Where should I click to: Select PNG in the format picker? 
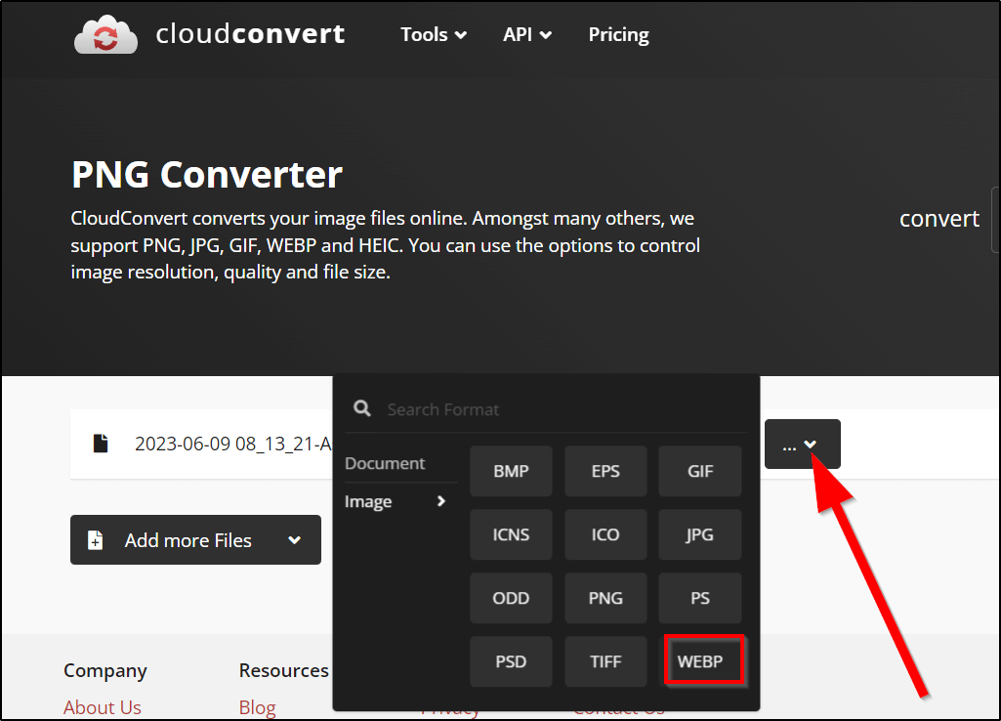pos(605,597)
